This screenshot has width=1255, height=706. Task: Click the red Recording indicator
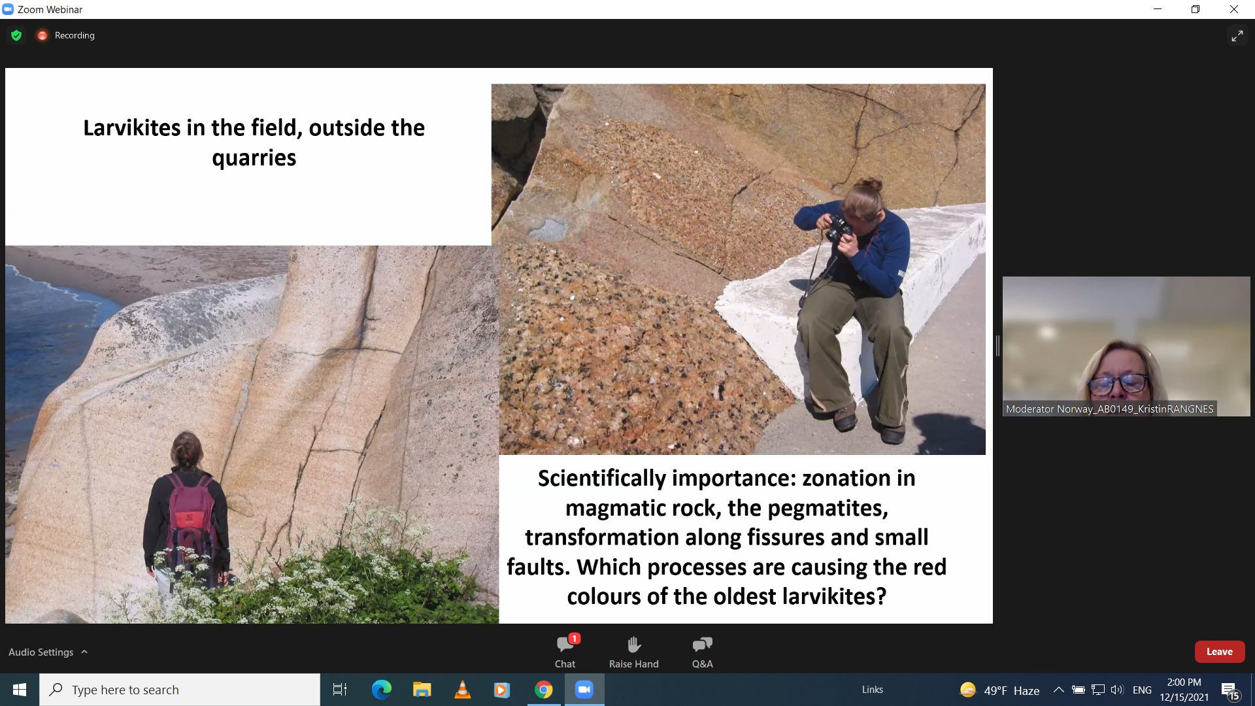pyautogui.click(x=42, y=35)
